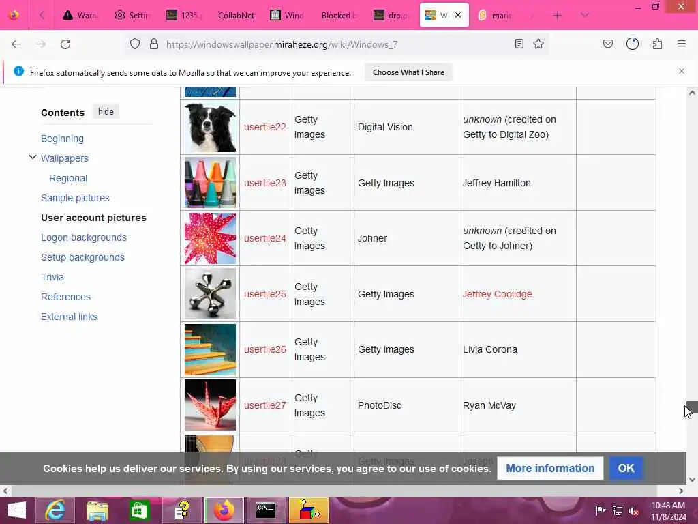Switch to the tab starting with 1235
Image resolution: width=698 pixels, height=524 pixels.
click(183, 16)
